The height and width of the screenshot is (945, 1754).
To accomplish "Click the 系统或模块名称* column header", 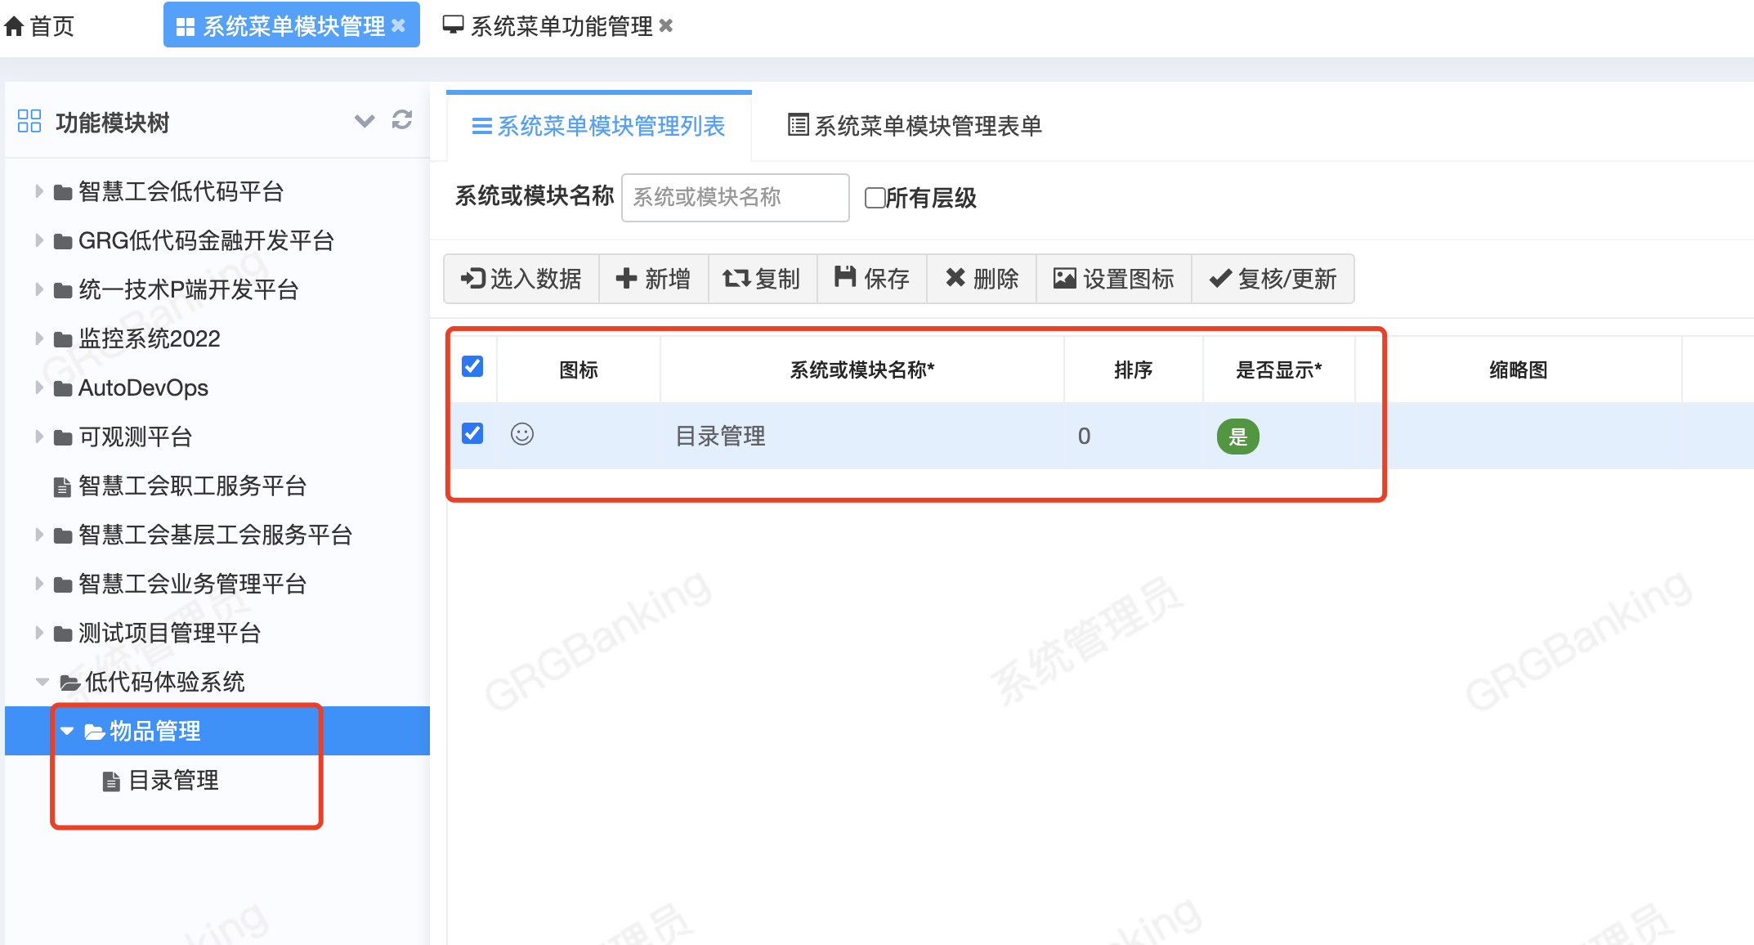I will (x=862, y=370).
